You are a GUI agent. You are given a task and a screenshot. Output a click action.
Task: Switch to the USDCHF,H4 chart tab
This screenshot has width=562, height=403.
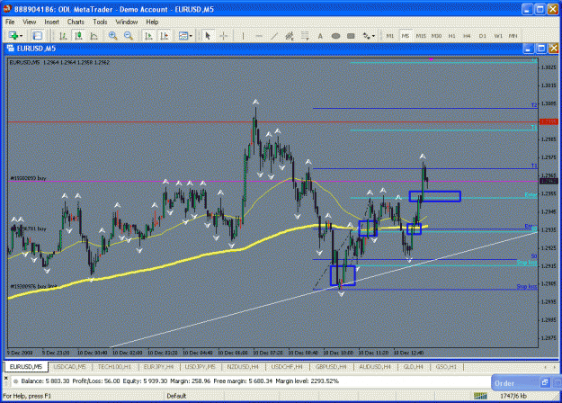tap(287, 367)
